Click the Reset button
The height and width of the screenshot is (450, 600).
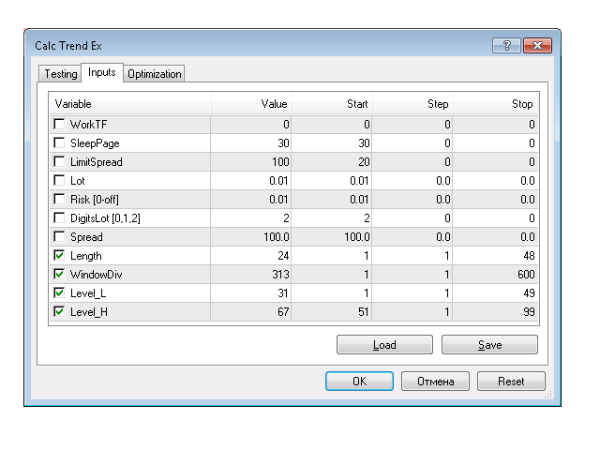pos(511,382)
